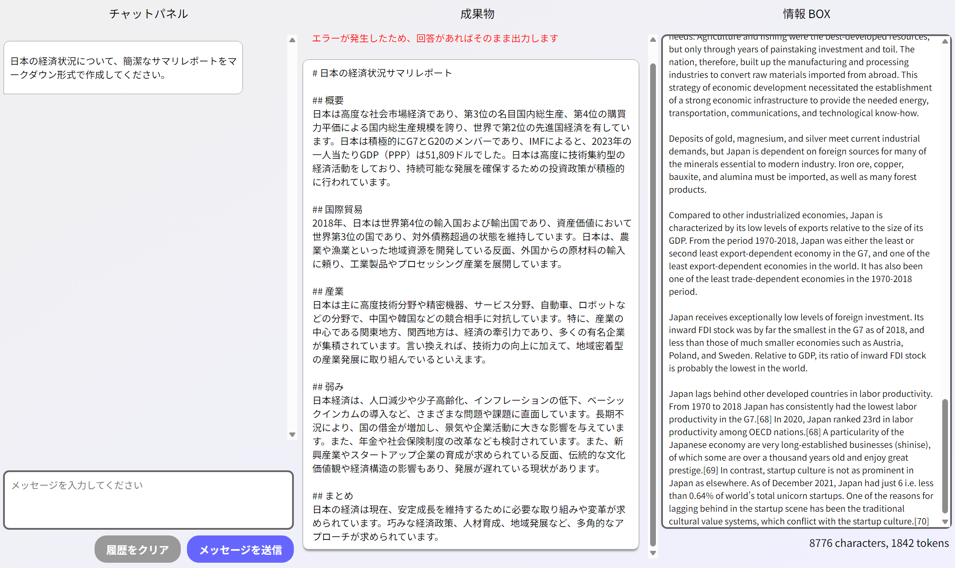Click the 情報 BOX heading
Screen dimensions: 955x568
tap(806, 14)
